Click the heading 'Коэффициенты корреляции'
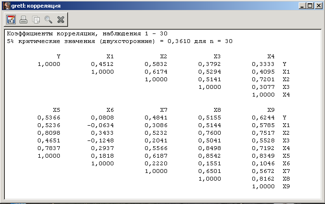 click(x=52, y=33)
